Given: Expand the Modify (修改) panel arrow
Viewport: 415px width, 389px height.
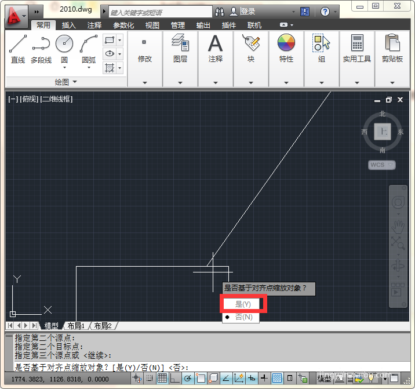Looking at the screenshot, I should (145, 83).
